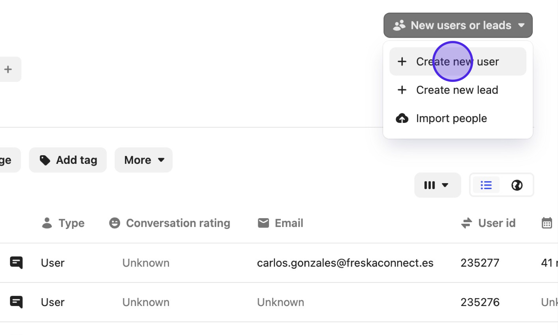The height and width of the screenshot is (335, 558).
Task: Click the tag icon in Add tag
Action: [x=45, y=160]
